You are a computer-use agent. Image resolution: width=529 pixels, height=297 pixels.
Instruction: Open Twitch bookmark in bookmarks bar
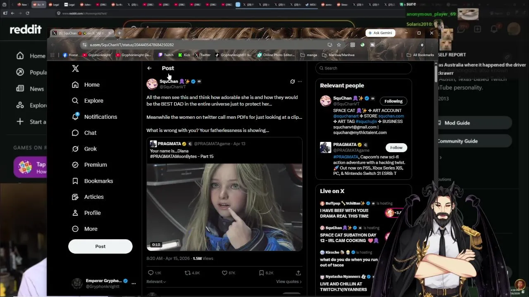(x=166, y=55)
